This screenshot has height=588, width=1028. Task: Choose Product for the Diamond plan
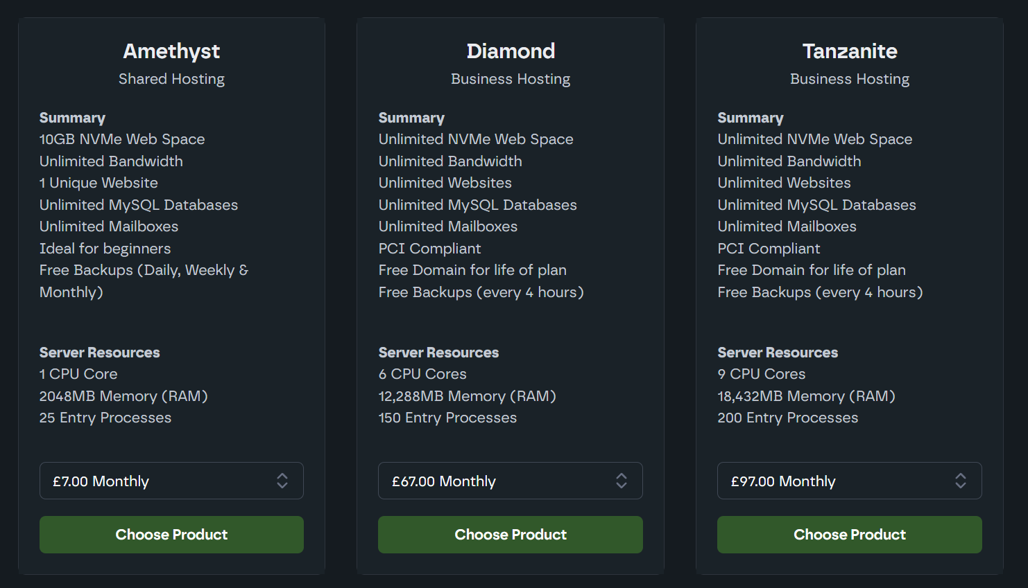coord(511,535)
